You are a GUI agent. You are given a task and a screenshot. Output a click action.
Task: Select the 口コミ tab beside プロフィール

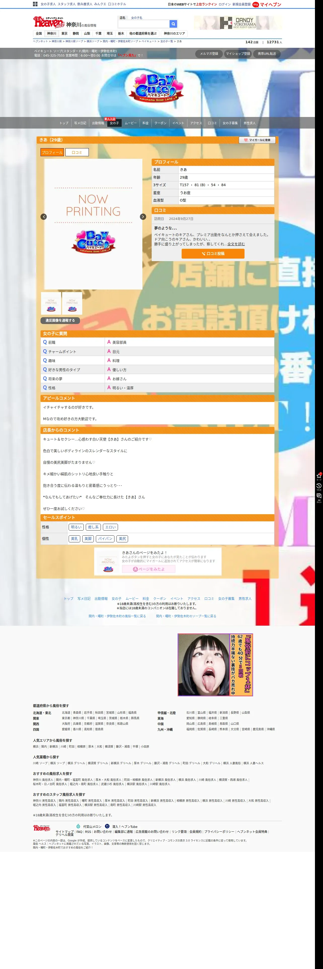(x=77, y=152)
